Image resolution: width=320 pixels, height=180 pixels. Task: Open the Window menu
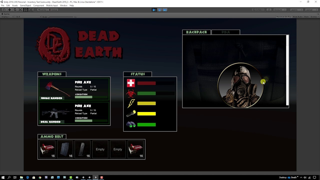pos(63,5)
